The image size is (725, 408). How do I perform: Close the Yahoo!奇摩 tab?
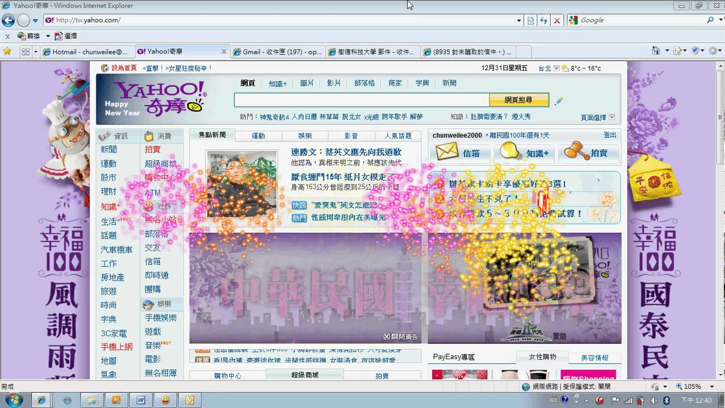tap(224, 52)
